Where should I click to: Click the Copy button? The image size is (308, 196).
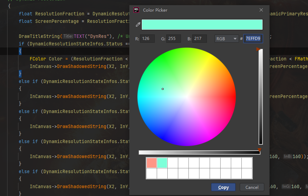[223, 187]
